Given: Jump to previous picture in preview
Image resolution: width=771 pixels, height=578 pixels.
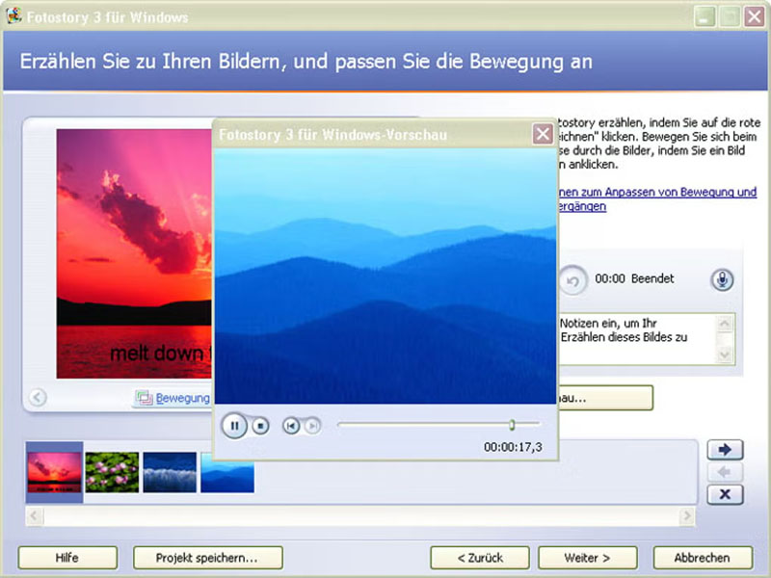Looking at the screenshot, I should (x=291, y=426).
